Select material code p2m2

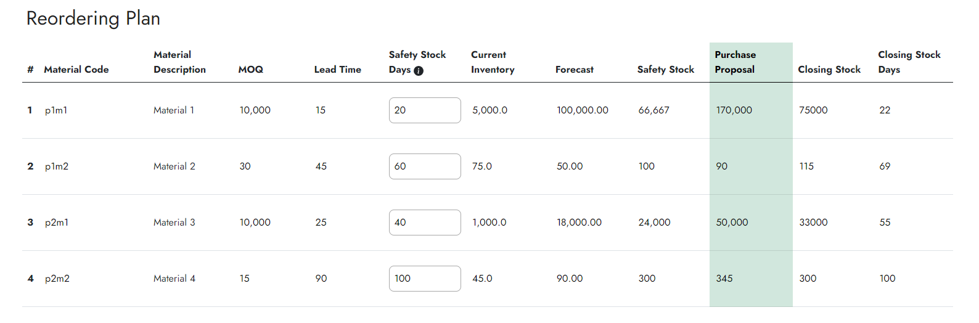click(57, 279)
